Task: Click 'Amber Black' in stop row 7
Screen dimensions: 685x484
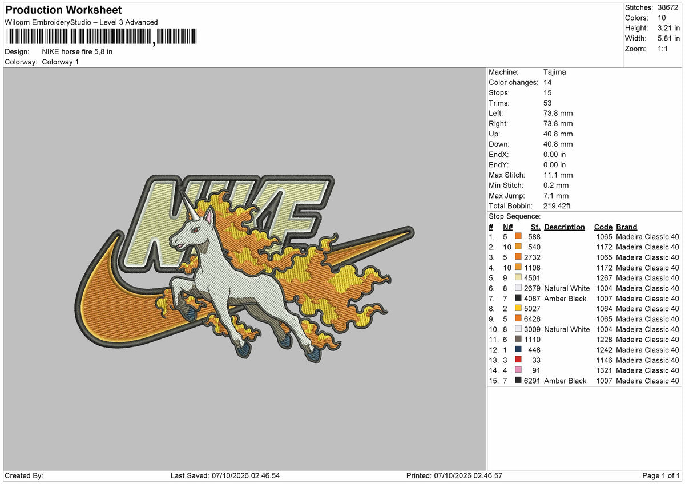Action: (565, 299)
